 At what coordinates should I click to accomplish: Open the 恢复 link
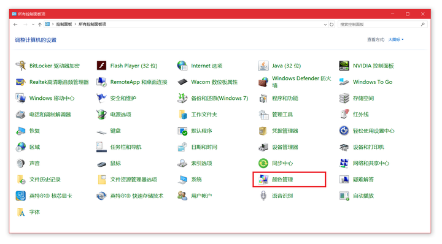click(34, 131)
